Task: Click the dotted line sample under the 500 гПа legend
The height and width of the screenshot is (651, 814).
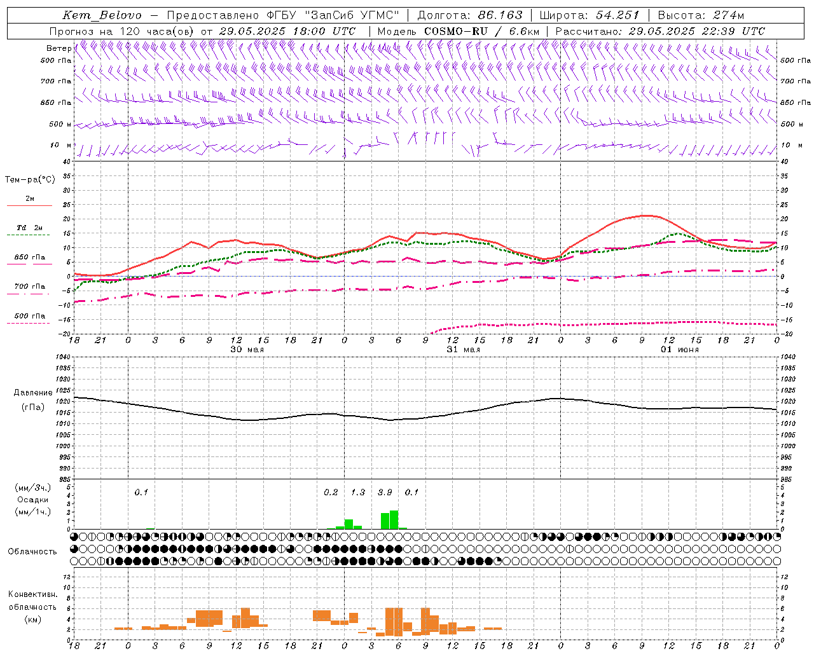Action: (29, 323)
